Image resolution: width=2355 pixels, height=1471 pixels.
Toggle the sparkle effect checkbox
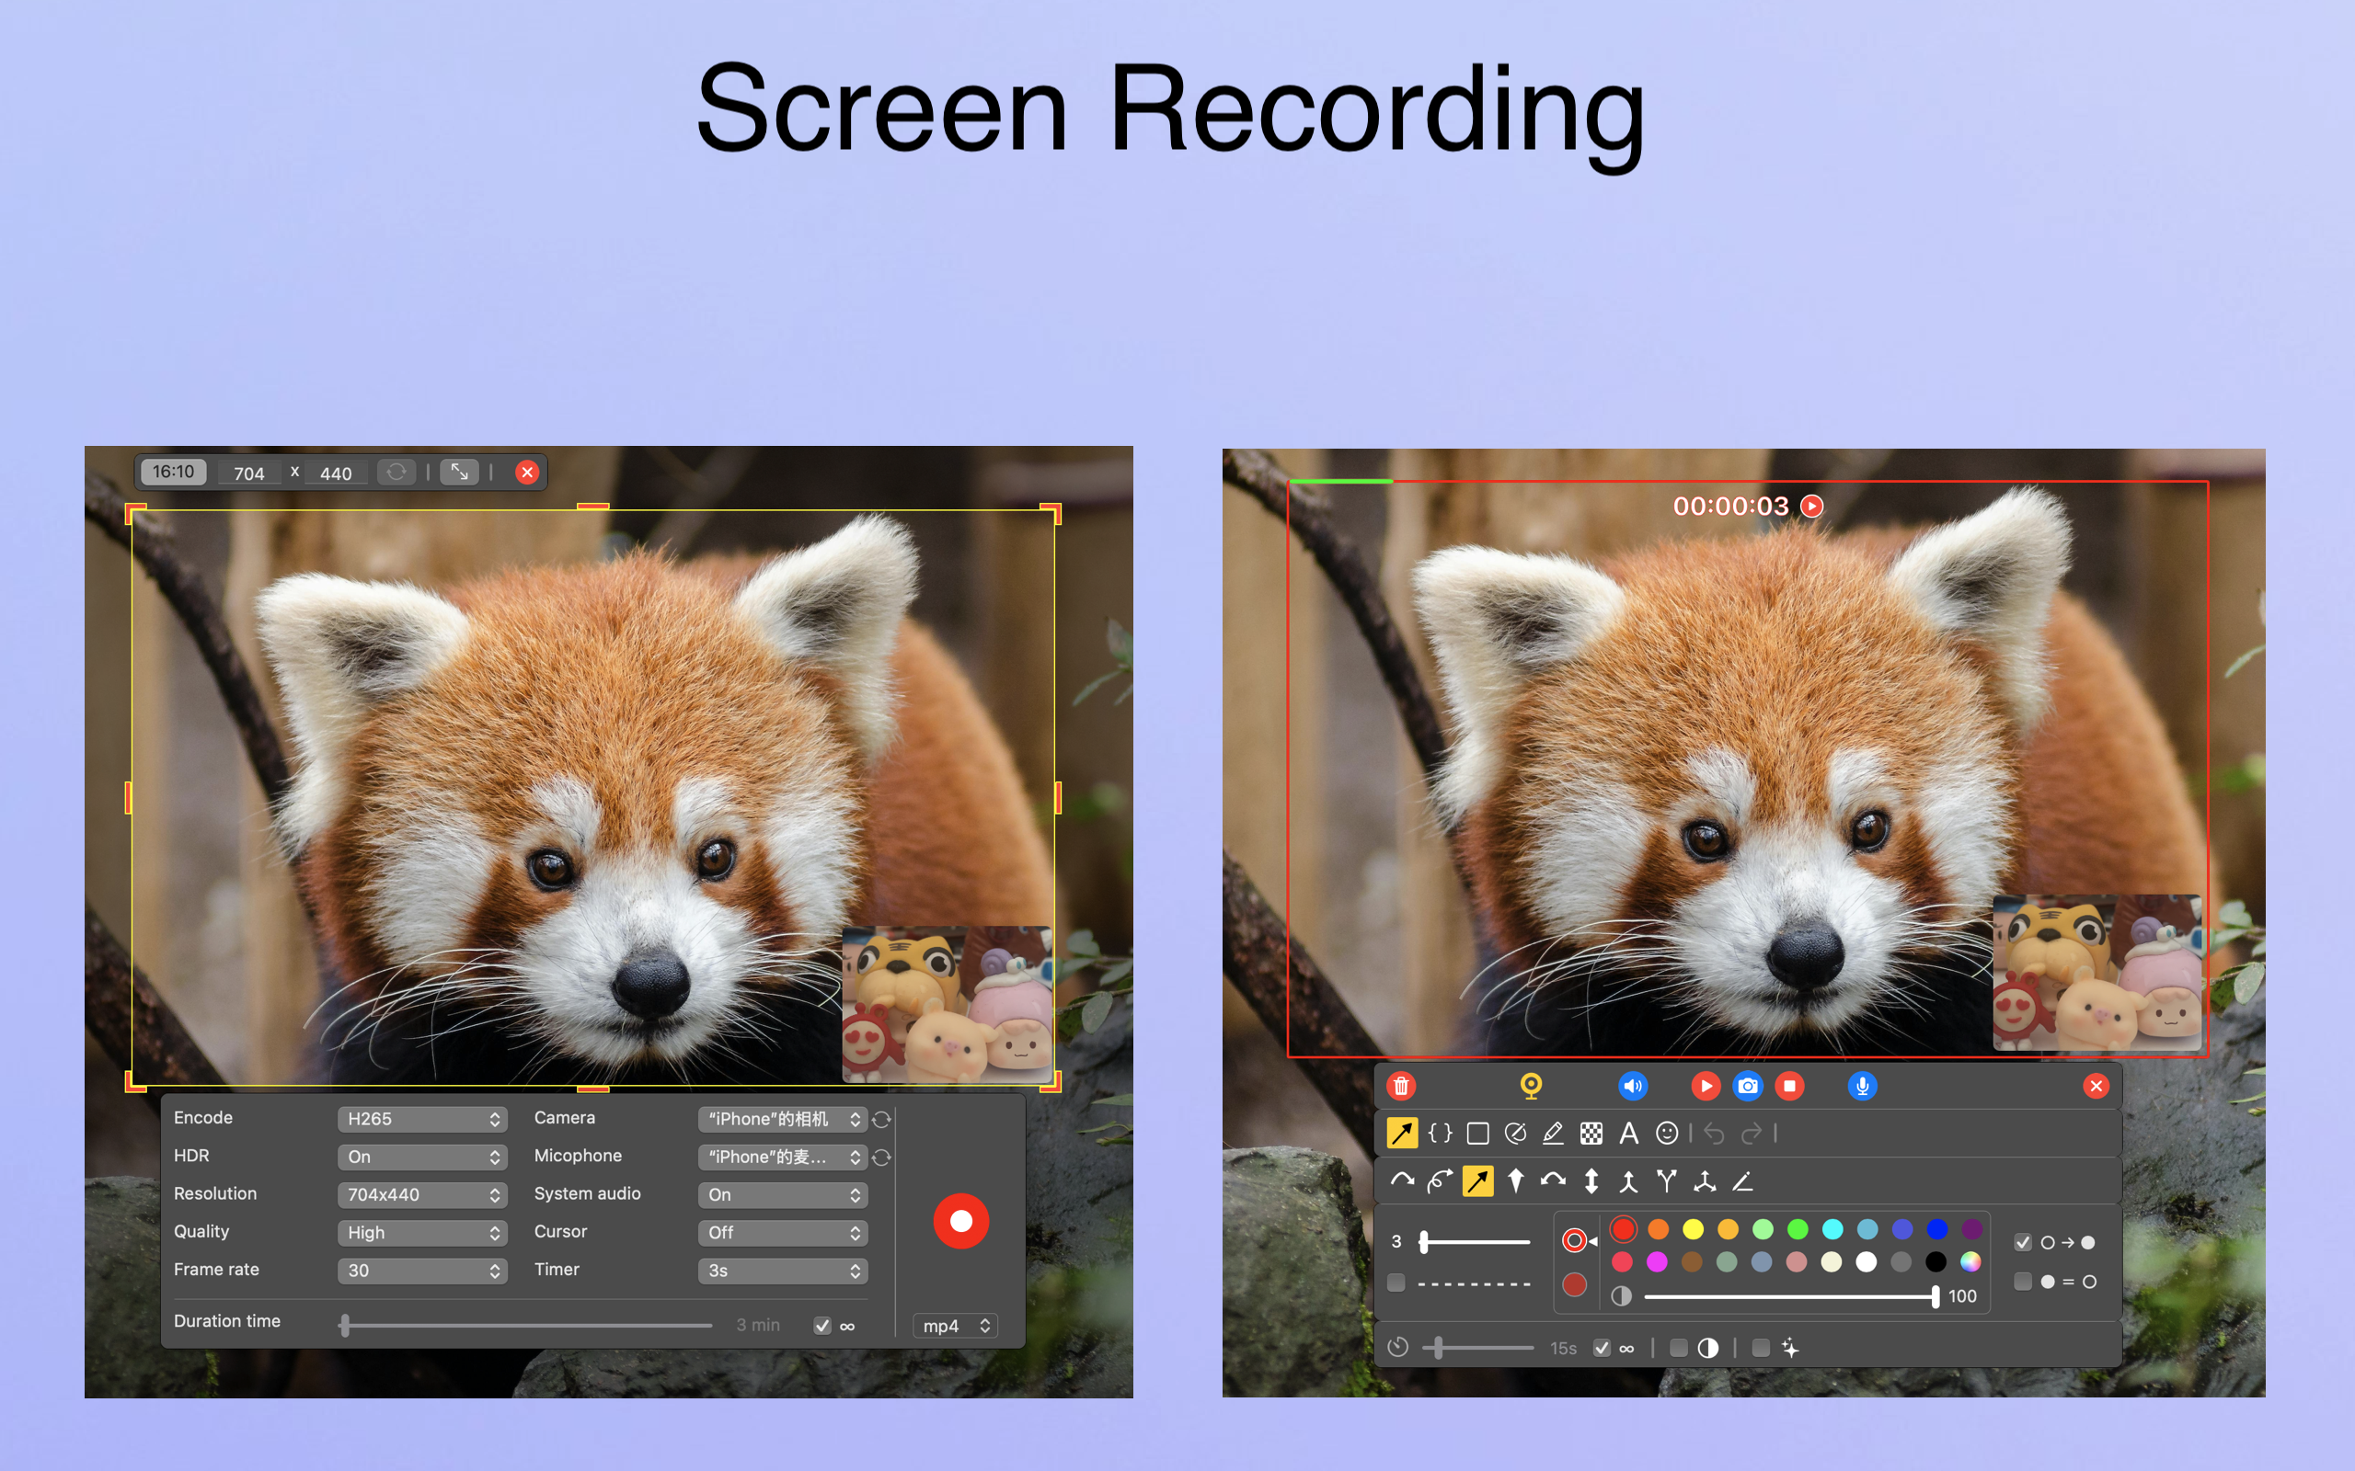[x=1761, y=1348]
